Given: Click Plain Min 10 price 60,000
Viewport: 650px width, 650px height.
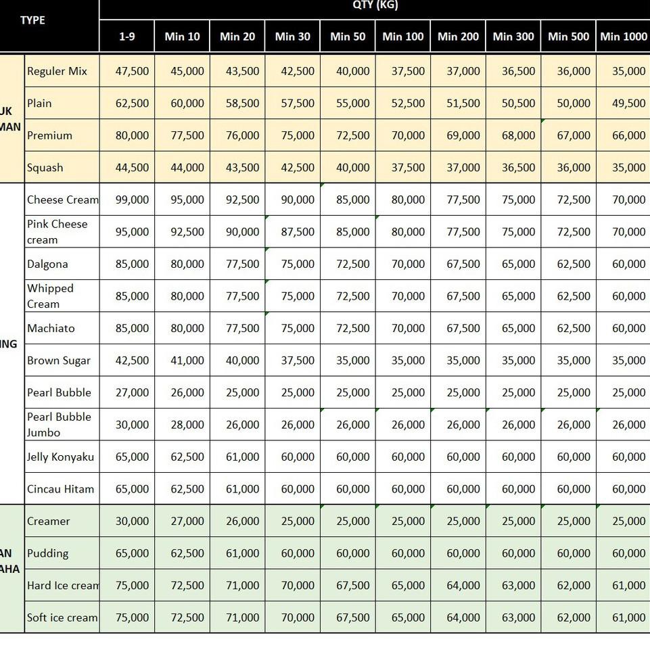Looking at the screenshot, I should click(x=182, y=103).
